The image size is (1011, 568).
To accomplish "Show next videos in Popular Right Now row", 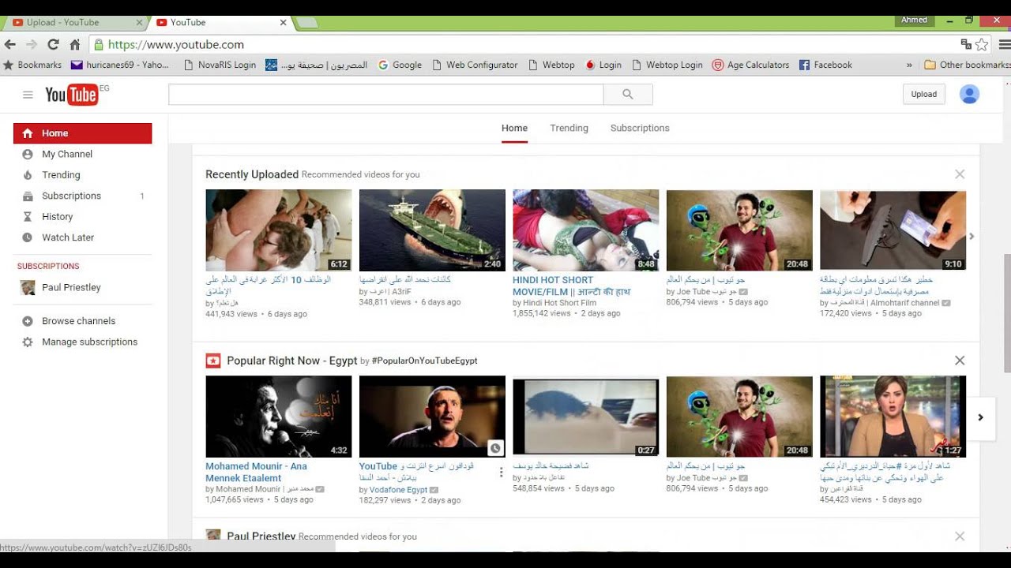I will [x=981, y=417].
